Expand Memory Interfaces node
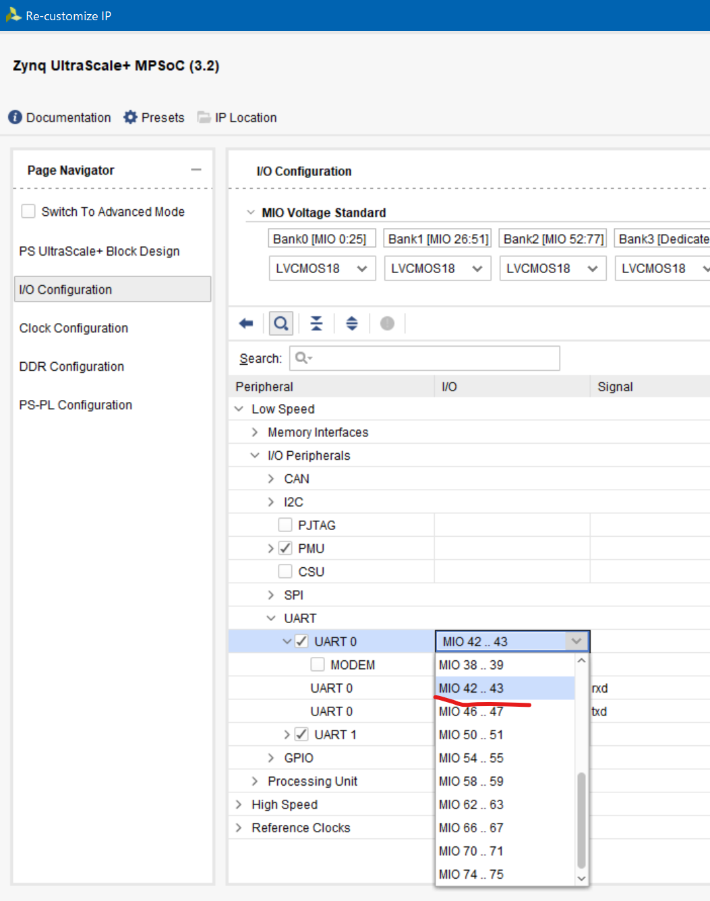The height and width of the screenshot is (901, 710). [255, 432]
